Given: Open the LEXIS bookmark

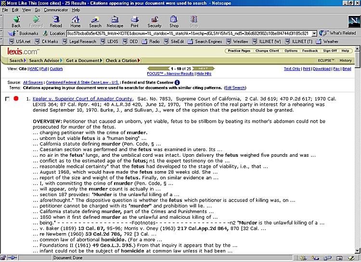Looking at the screenshot, I should (109, 41).
